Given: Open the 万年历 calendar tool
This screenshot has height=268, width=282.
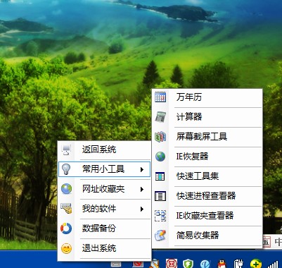Looking at the screenshot, I should pyautogui.click(x=207, y=97).
